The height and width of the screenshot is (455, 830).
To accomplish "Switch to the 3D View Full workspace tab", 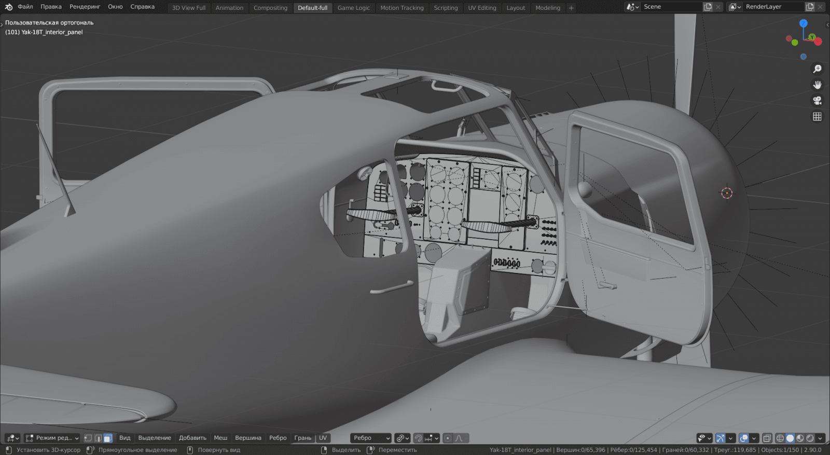I will (x=189, y=8).
